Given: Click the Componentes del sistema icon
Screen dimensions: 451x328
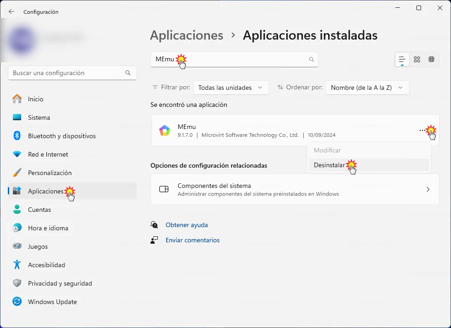Looking at the screenshot, I should click(164, 189).
